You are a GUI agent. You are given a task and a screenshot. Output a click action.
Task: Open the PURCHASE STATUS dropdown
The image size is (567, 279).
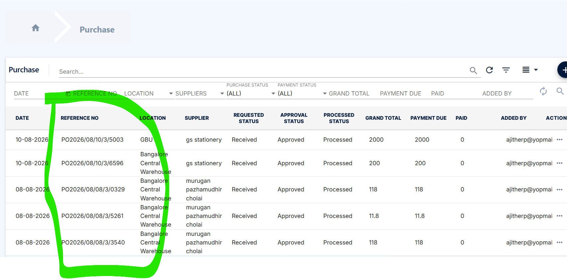click(x=251, y=94)
